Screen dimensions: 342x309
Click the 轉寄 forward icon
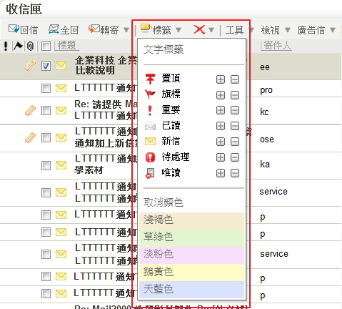coord(94,29)
